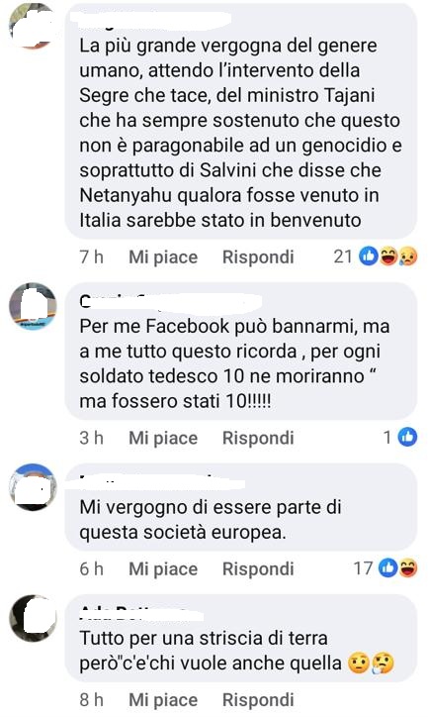Click laughing reaction beside count 17
This screenshot has height=717, width=428.
tap(407, 568)
